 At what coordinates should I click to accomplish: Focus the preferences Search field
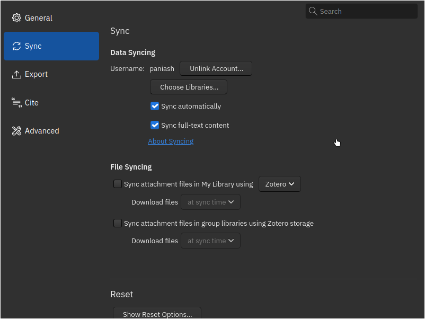click(x=366, y=11)
